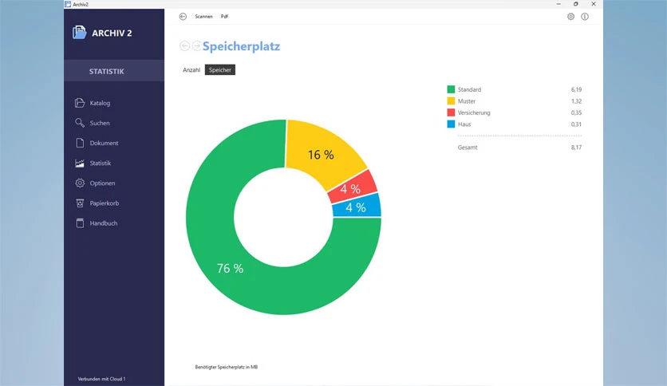Select Statistik label in sidebar menu
Image resolution: width=667 pixels, height=386 pixels.
101,163
